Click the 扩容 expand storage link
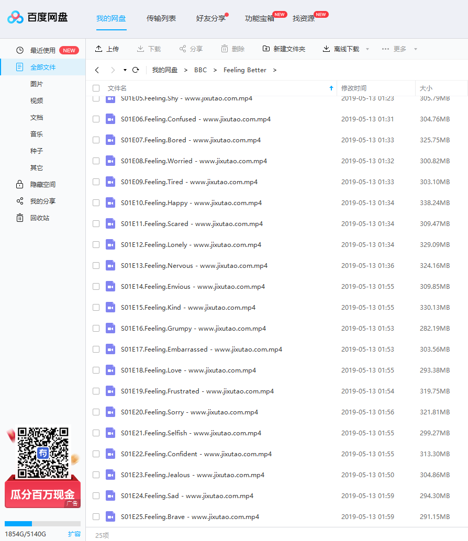Image resolution: width=468 pixels, height=541 pixels. click(x=74, y=534)
